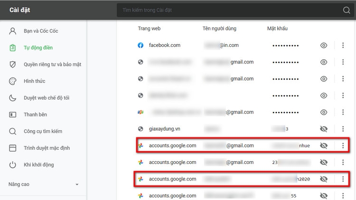Image resolution: width=356 pixels, height=200 pixels.
Task: Click accounts.google.com link with password ending 'nhue'
Action: [173, 145]
